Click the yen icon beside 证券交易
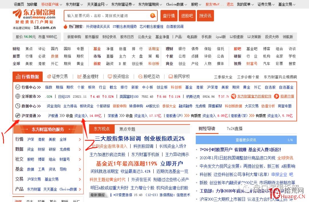The image size is (309, 202). pos(49,77)
